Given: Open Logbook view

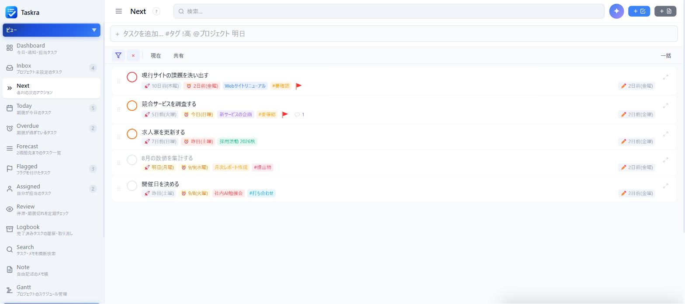Looking at the screenshot, I should pyautogui.click(x=52, y=230).
